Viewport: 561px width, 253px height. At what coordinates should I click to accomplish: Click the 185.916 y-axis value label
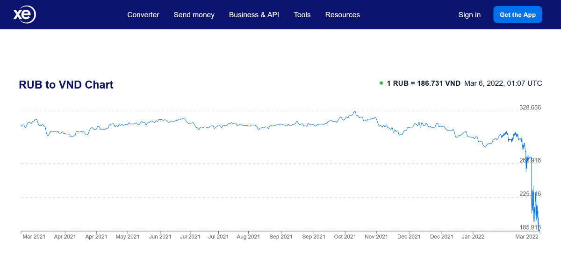click(530, 227)
